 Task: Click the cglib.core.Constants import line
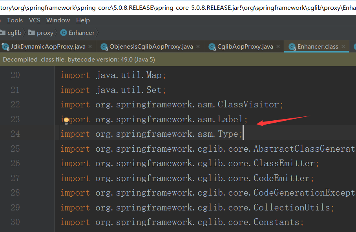[x=182, y=222]
